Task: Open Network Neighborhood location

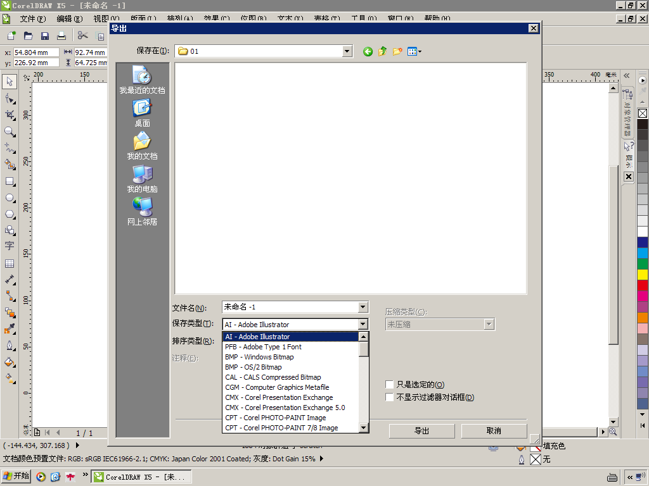Action: (142, 211)
